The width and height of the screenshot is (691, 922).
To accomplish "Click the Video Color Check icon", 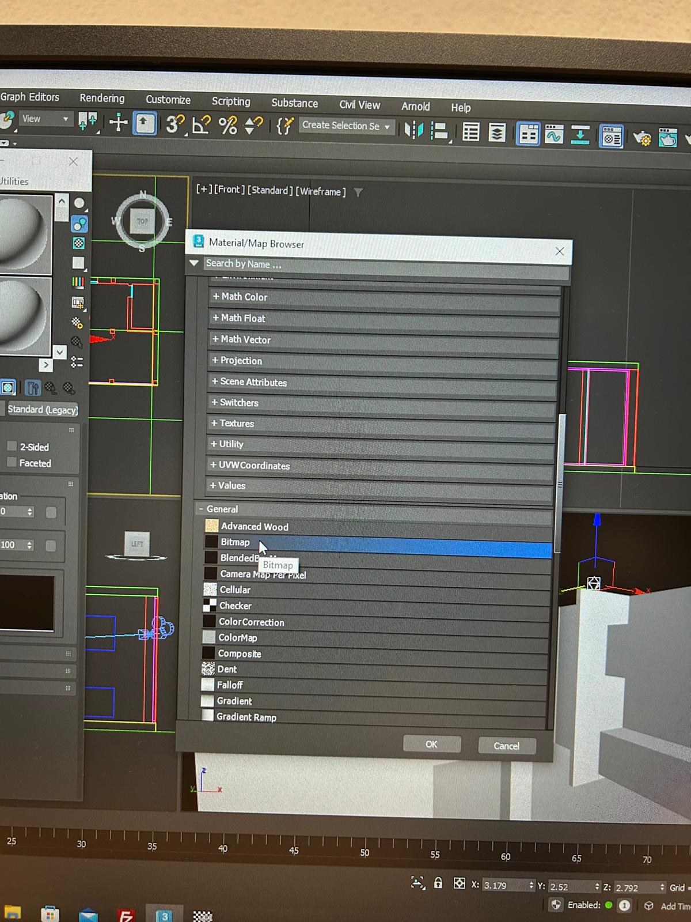I will (x=78, y=282).
